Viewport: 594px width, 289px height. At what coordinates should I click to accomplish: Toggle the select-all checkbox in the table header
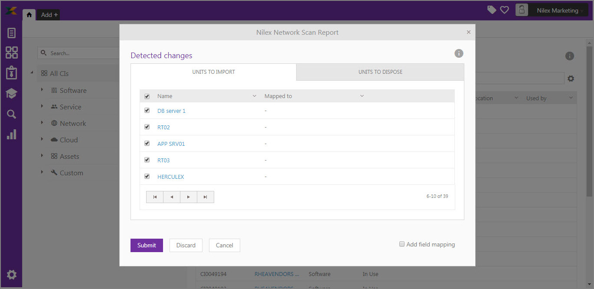point(147,96)
